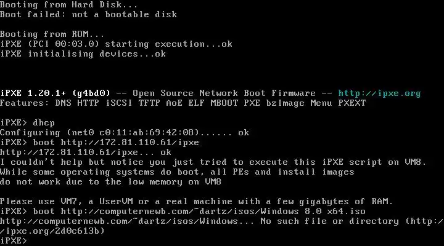The height and width of the screenshot is (246, 444).
Task: Click 'I couldn't help but notice' message
Action: click(213, 162)
